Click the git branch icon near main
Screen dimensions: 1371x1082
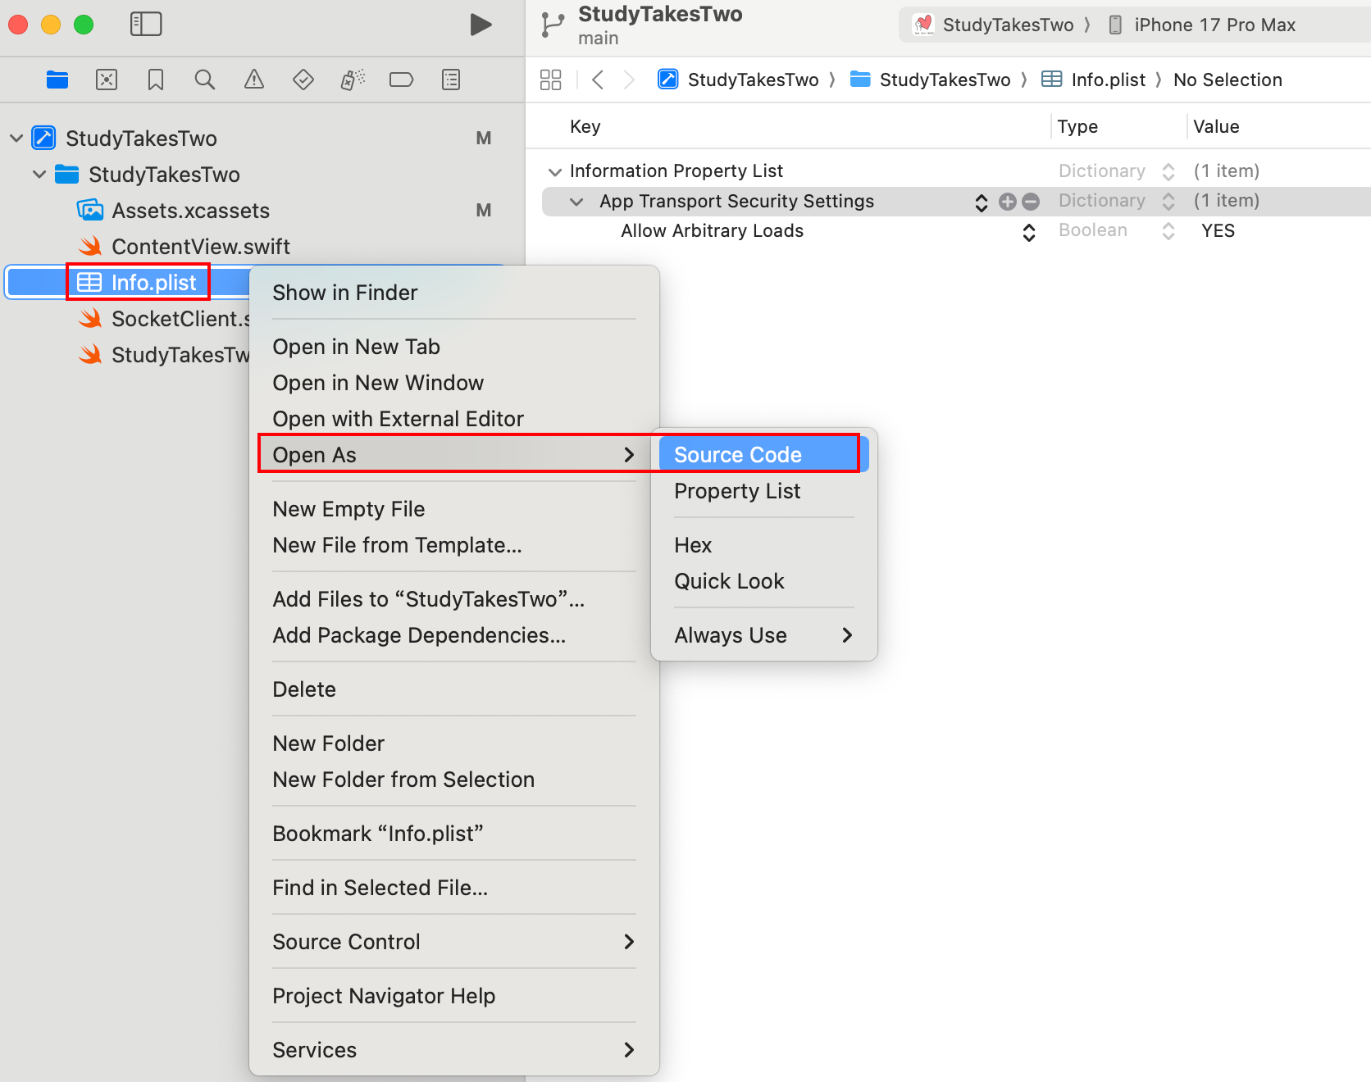[553, 25]
